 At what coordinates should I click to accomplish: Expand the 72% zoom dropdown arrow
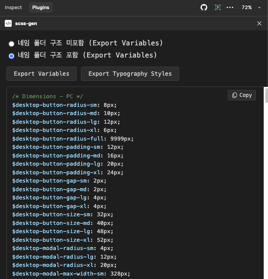pos(259,7)
